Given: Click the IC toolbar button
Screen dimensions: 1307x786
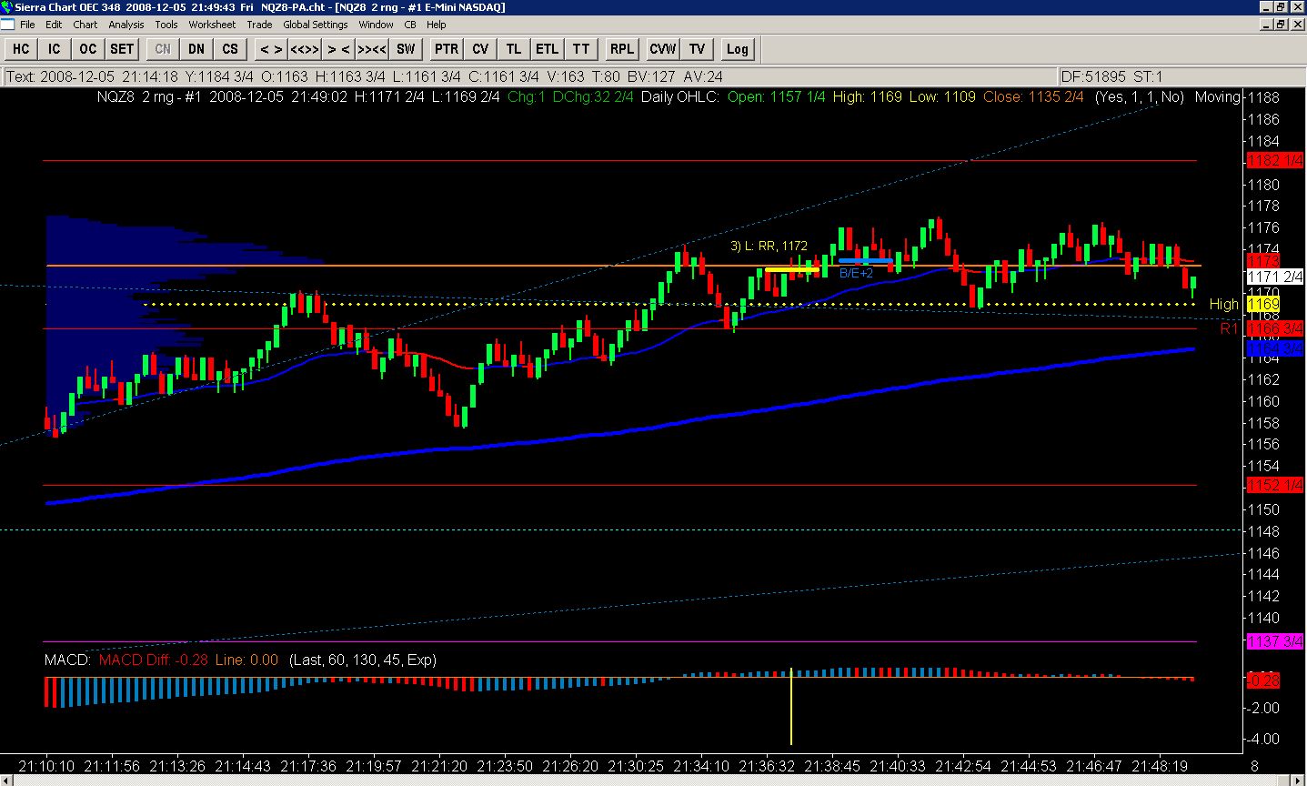Looking at the screenshot, I should point(55,49).
